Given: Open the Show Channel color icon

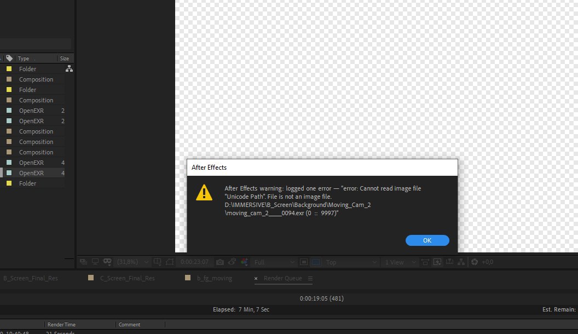Looking at the screenshot, I should [x=244, y=262].
